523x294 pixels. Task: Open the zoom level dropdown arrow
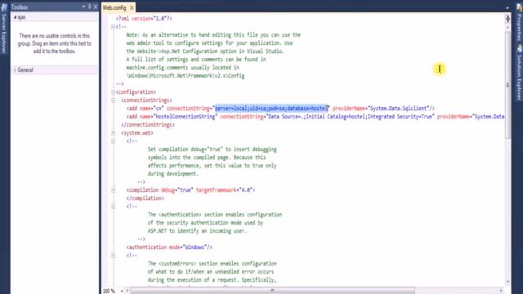[122, 291]
